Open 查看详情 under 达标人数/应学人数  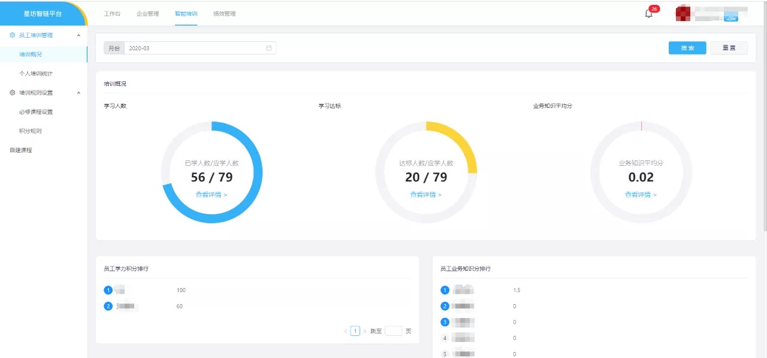tap(426, 195)
